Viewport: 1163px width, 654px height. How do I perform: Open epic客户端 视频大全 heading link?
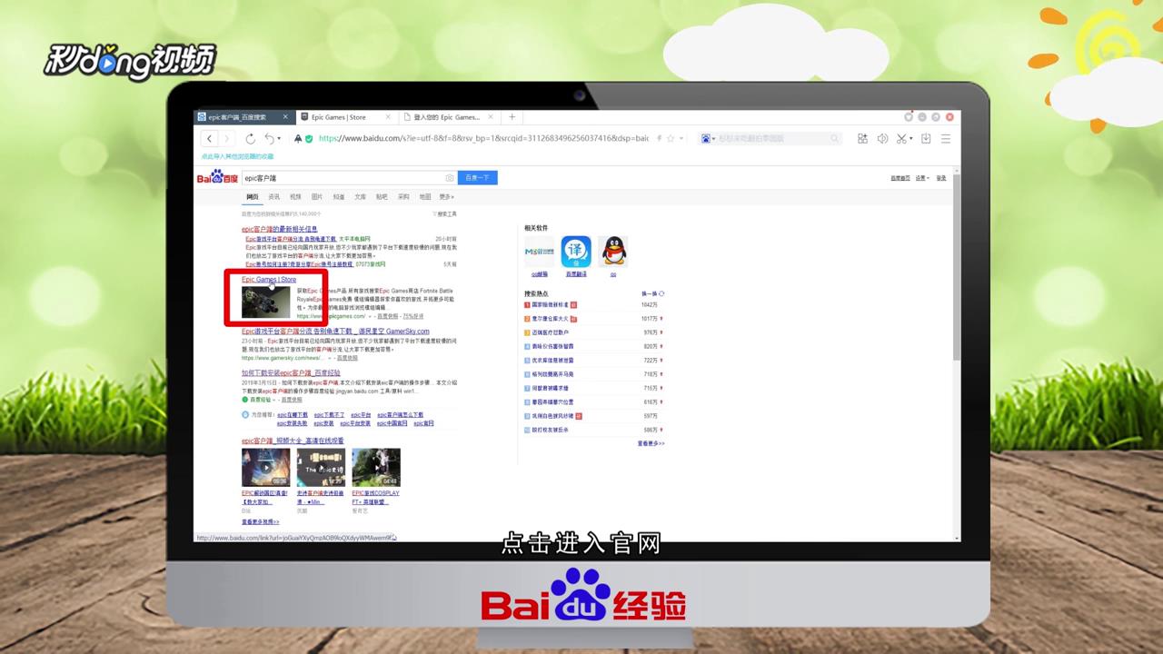tap(293, 441)
